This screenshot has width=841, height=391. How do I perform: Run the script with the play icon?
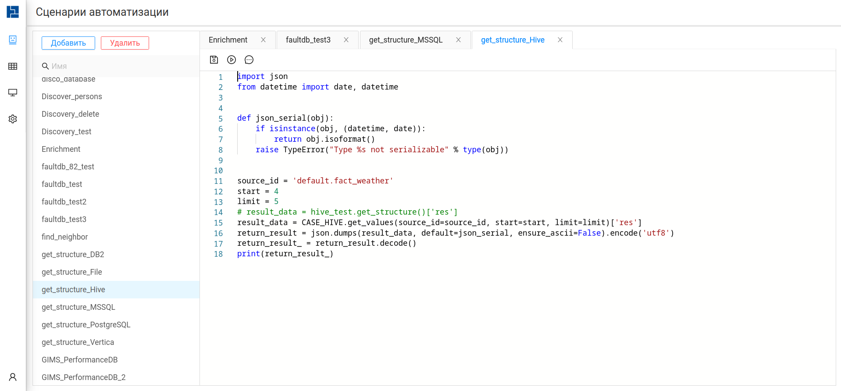pos(232,60)
